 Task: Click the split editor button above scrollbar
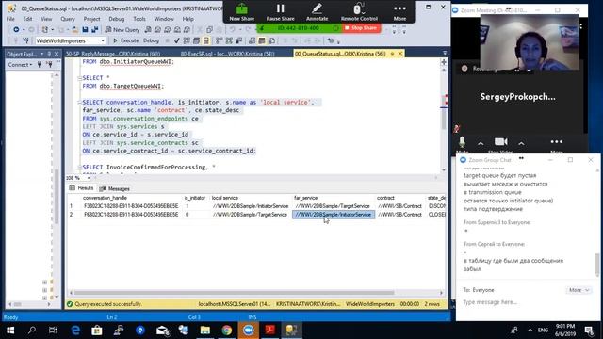pos(444,62)
